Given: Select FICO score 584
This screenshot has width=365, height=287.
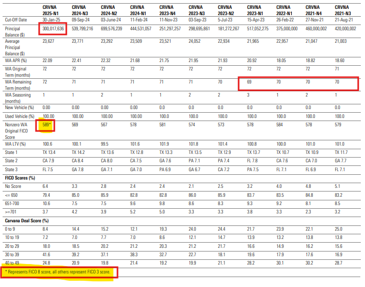Looking at the screenshot, I should pos(279,125).
